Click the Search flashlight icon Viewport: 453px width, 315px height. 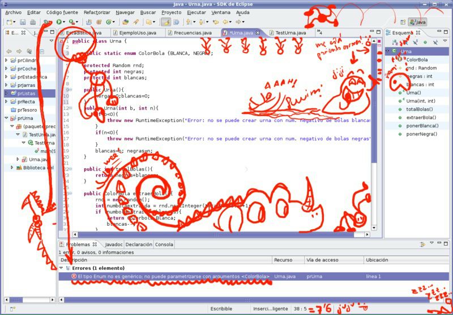pyautogui.click(x=136, y=22)
